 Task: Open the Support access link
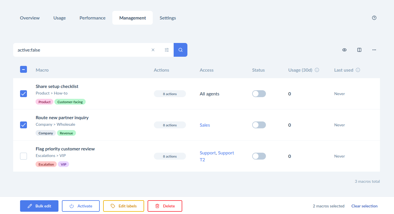tap(208, 153)
